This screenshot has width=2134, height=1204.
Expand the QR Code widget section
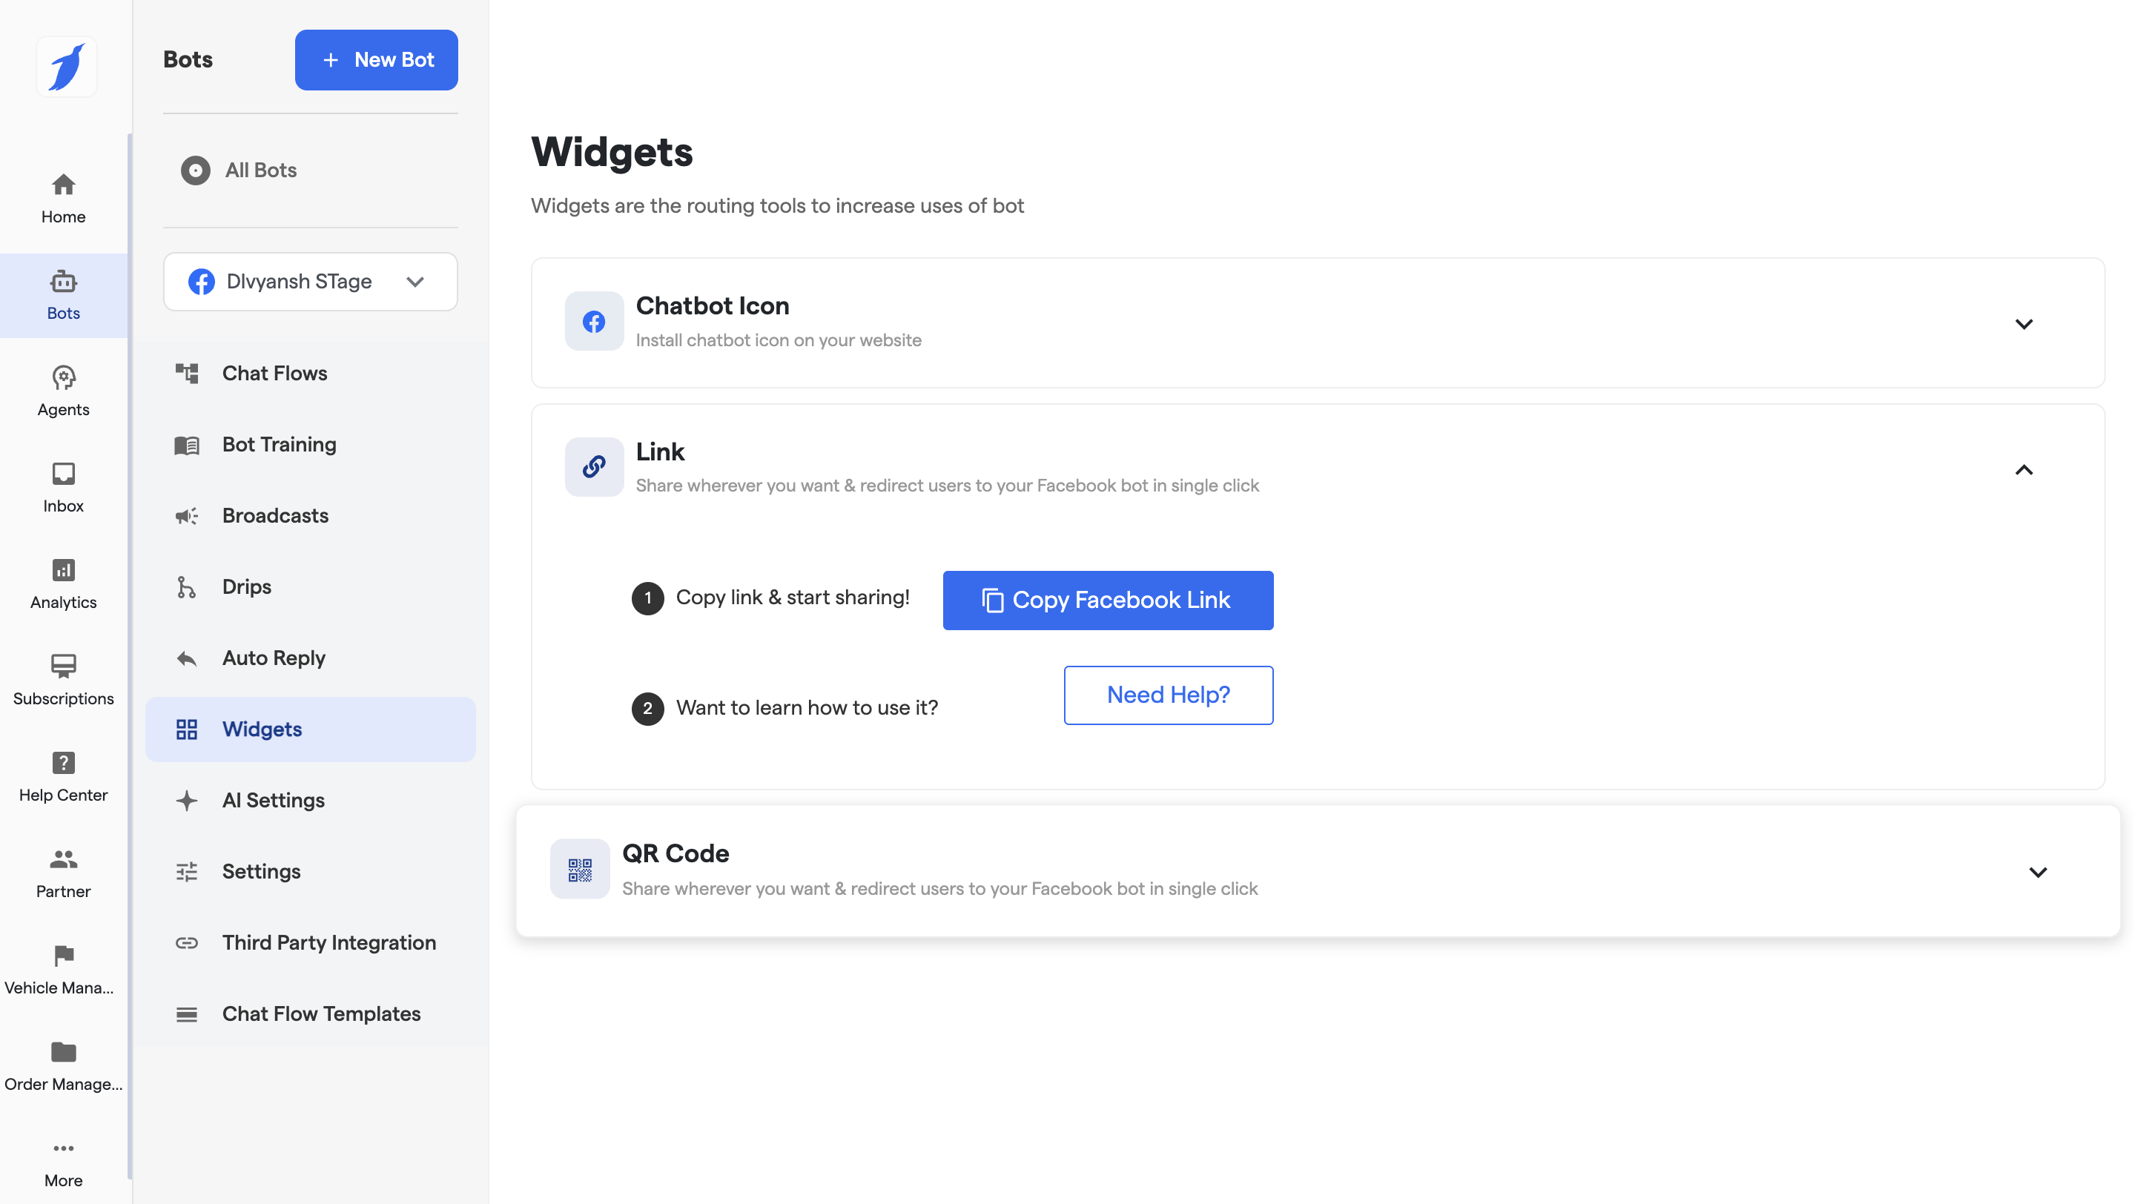pyautogui.click(x=2037, y=872)
